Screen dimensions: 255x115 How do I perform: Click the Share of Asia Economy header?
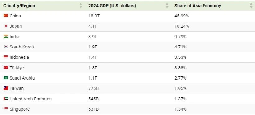coord(198,6)
